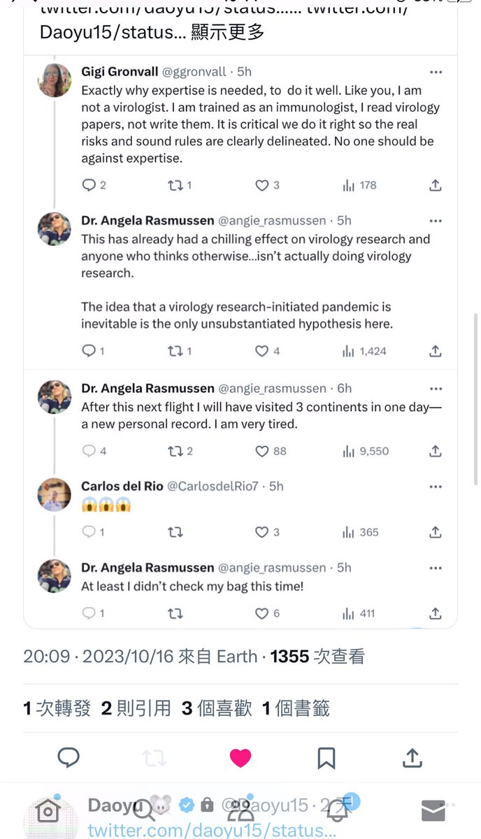Open Carlos del Rio's profile picture
The width and height of the screenshot is (481, 839).
coord(54,496)
